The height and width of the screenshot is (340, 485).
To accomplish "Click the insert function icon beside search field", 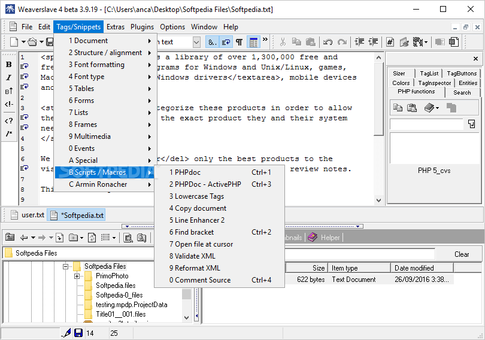I will click(471, 124).
